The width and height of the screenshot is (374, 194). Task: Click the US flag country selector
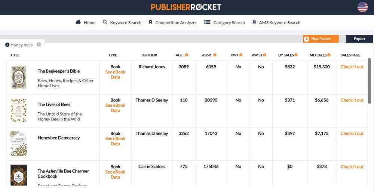[x=362, y=7]
